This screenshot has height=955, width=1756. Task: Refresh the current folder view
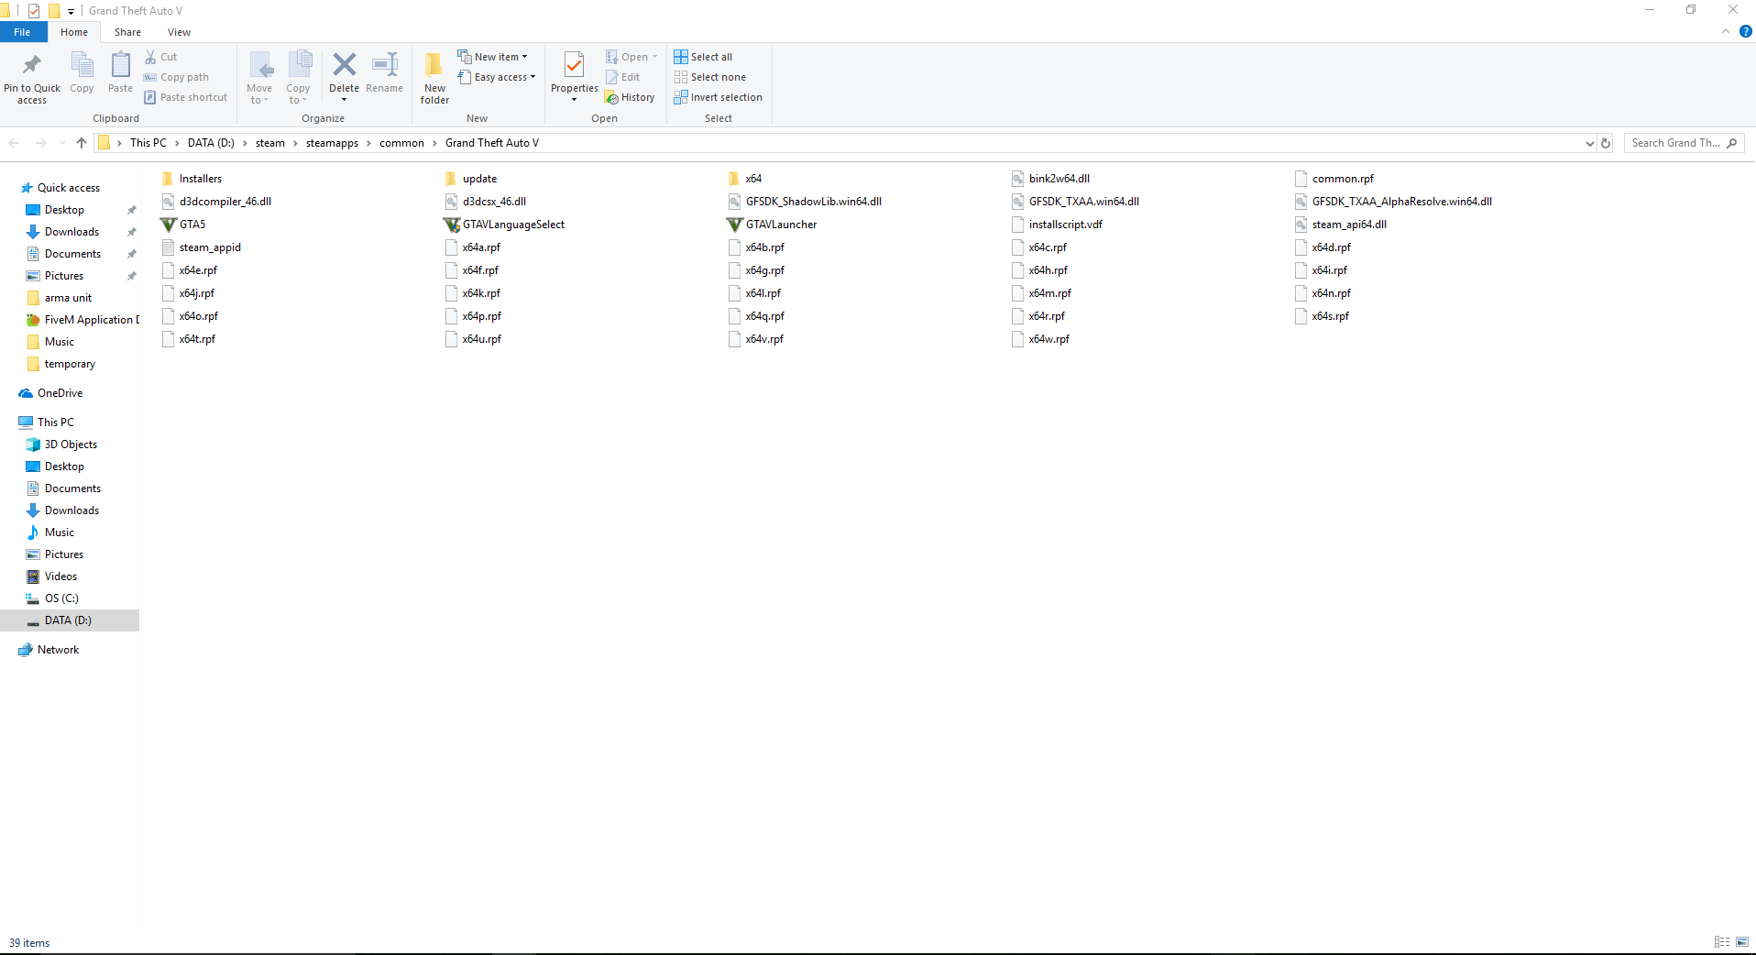(1606, 143)
